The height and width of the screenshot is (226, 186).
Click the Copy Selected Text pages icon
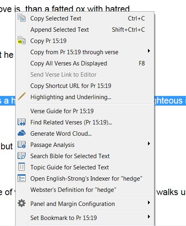22,18
